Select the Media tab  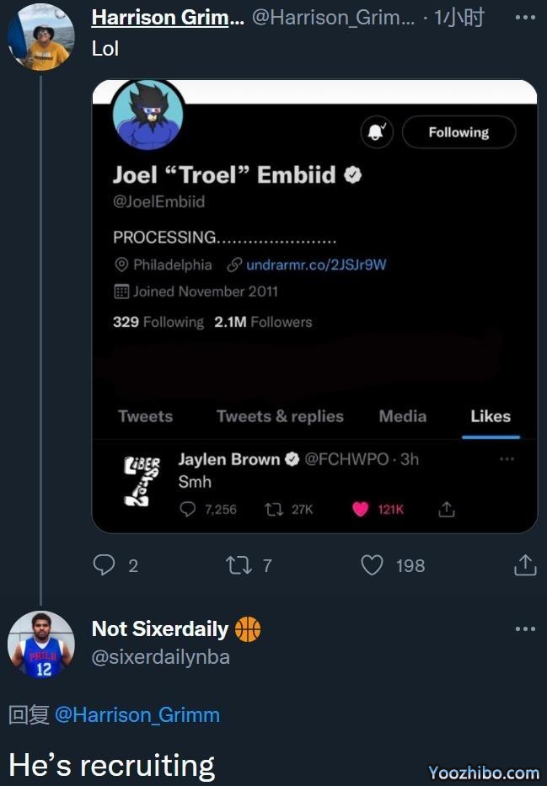tap(402, 416)
